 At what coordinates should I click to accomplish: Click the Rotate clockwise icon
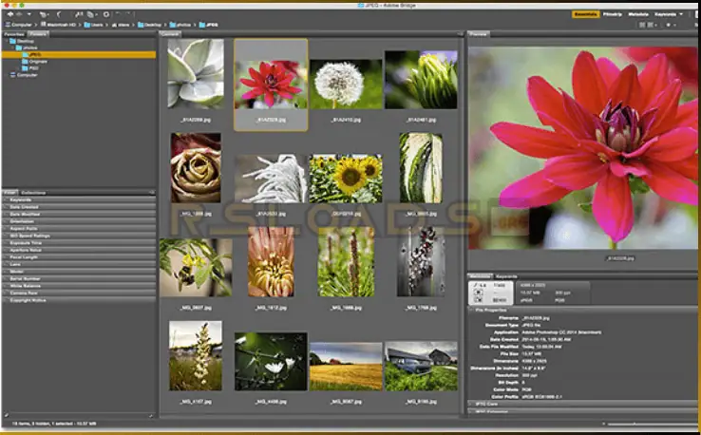[127, 14]
